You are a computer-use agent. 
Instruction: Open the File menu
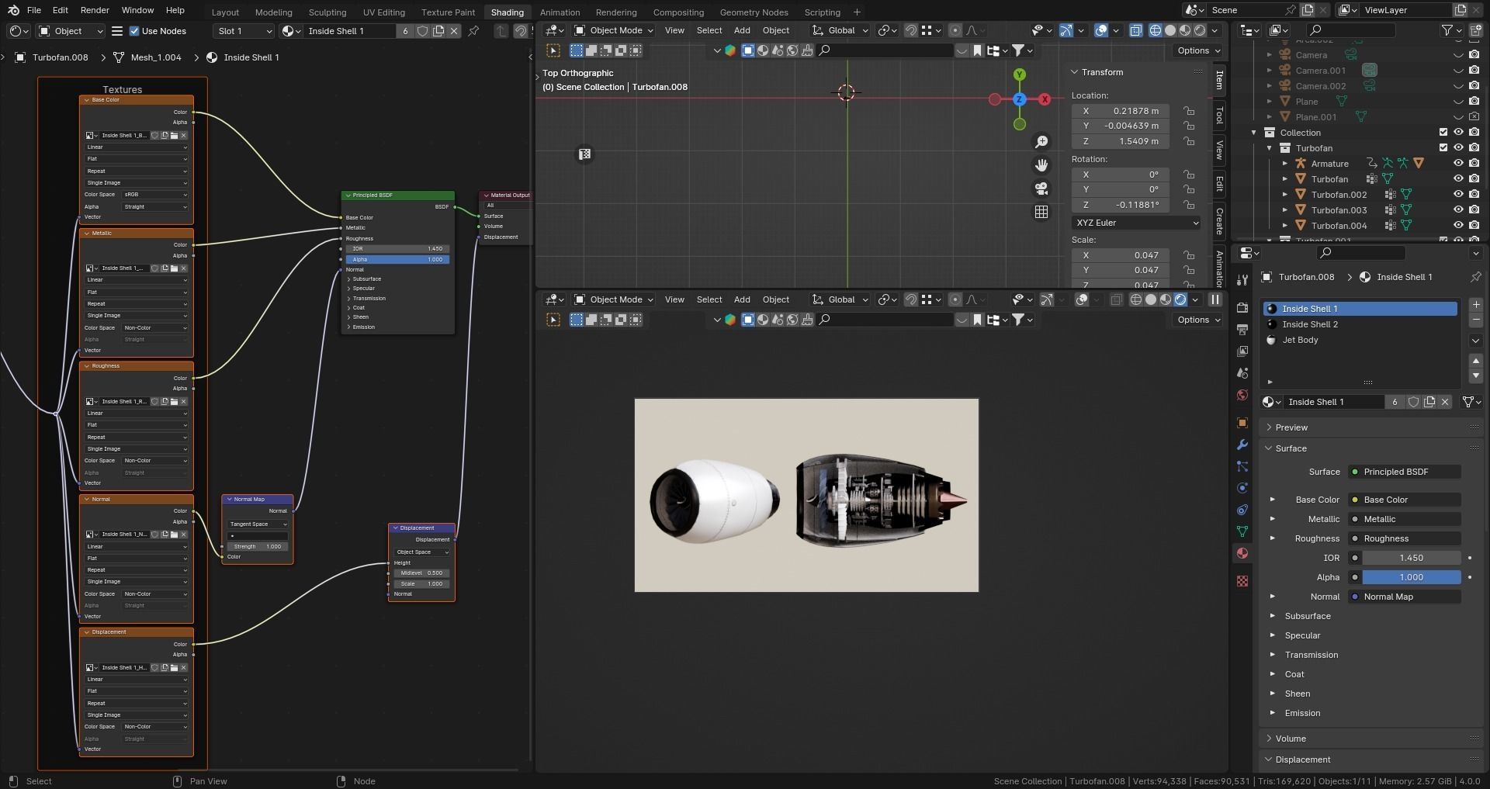click(34, 10)
